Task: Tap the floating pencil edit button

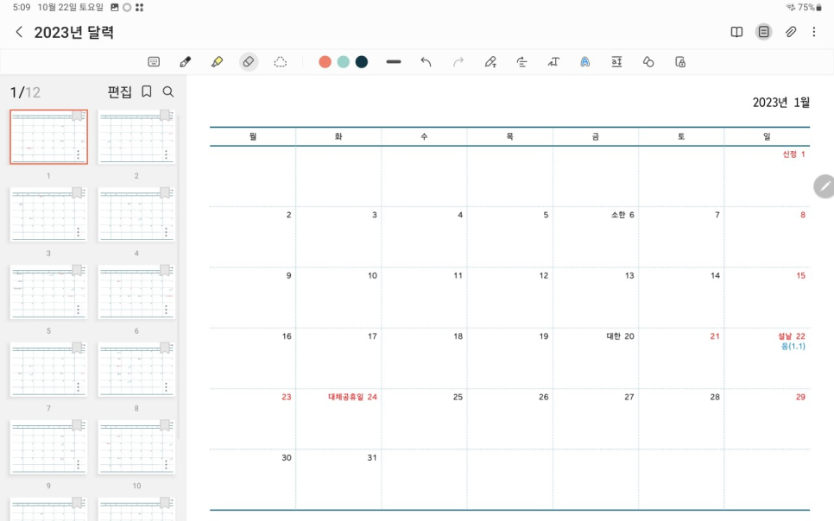Action: click(x=824, y=186)
